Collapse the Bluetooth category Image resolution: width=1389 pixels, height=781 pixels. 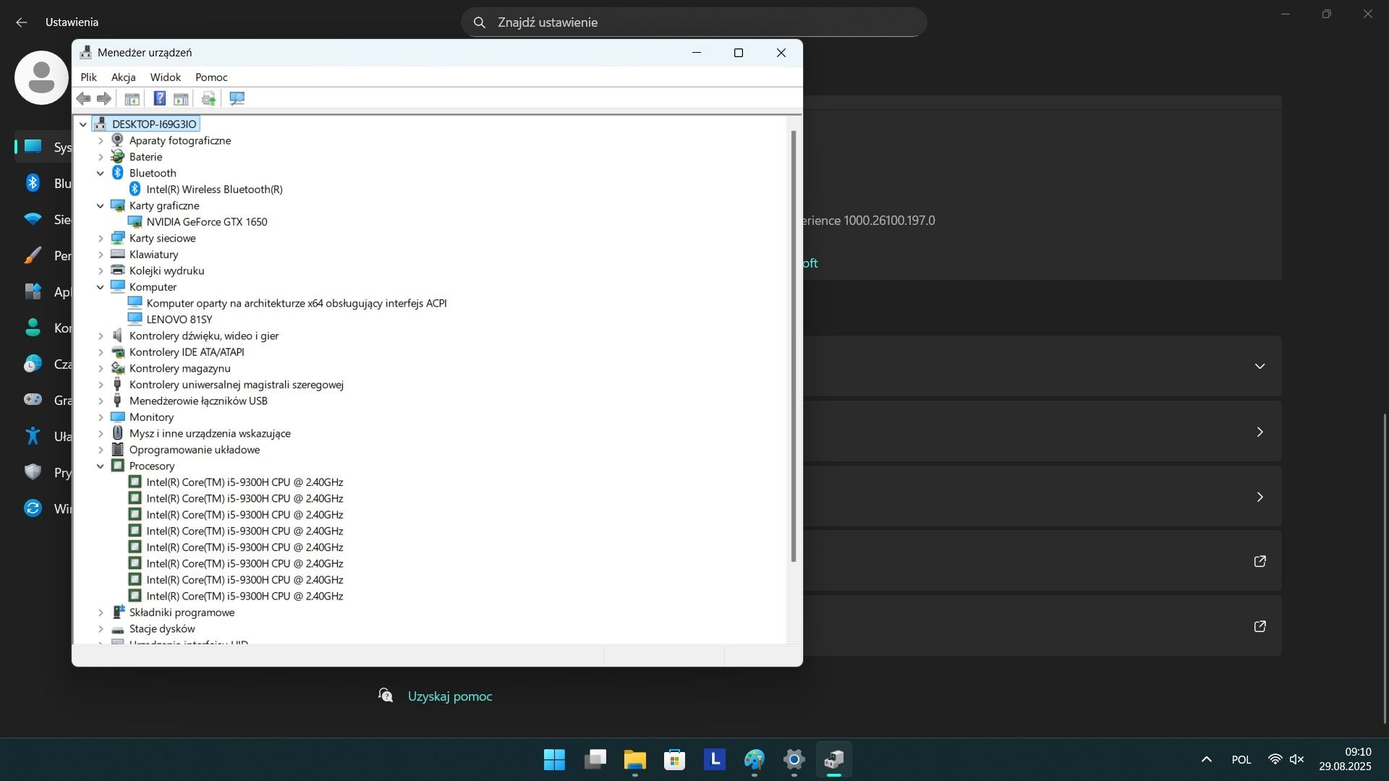click(x=101, y=173)
